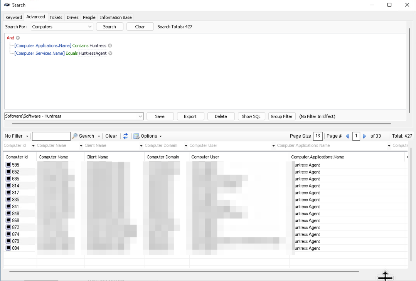Open the Computer.Applications.Name column filter dropdown
This screenshot has height=281, width=416.
click(389, 146)
